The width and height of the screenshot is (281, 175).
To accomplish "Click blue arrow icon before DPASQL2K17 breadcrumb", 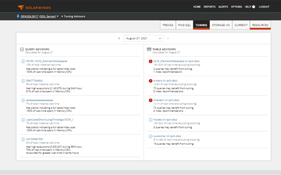I will tap(17, 16).
